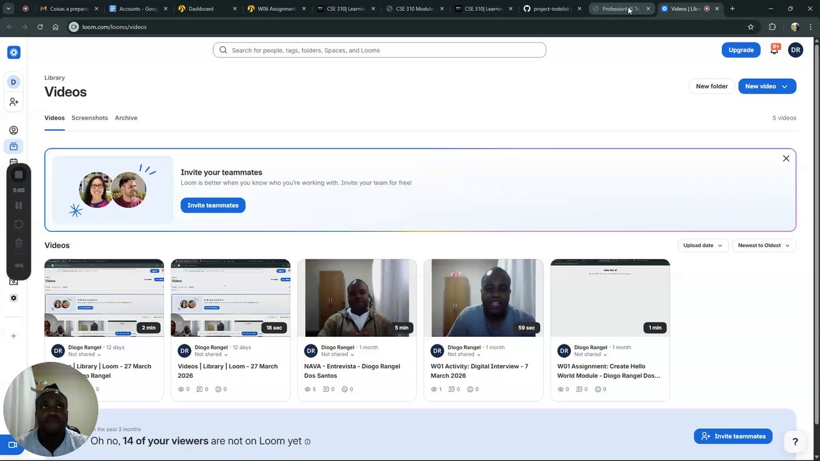Open Upload date sort dropdown
The height and width of the screenshot is (461, 820).
pyautogui.click(x=703, y=245)
